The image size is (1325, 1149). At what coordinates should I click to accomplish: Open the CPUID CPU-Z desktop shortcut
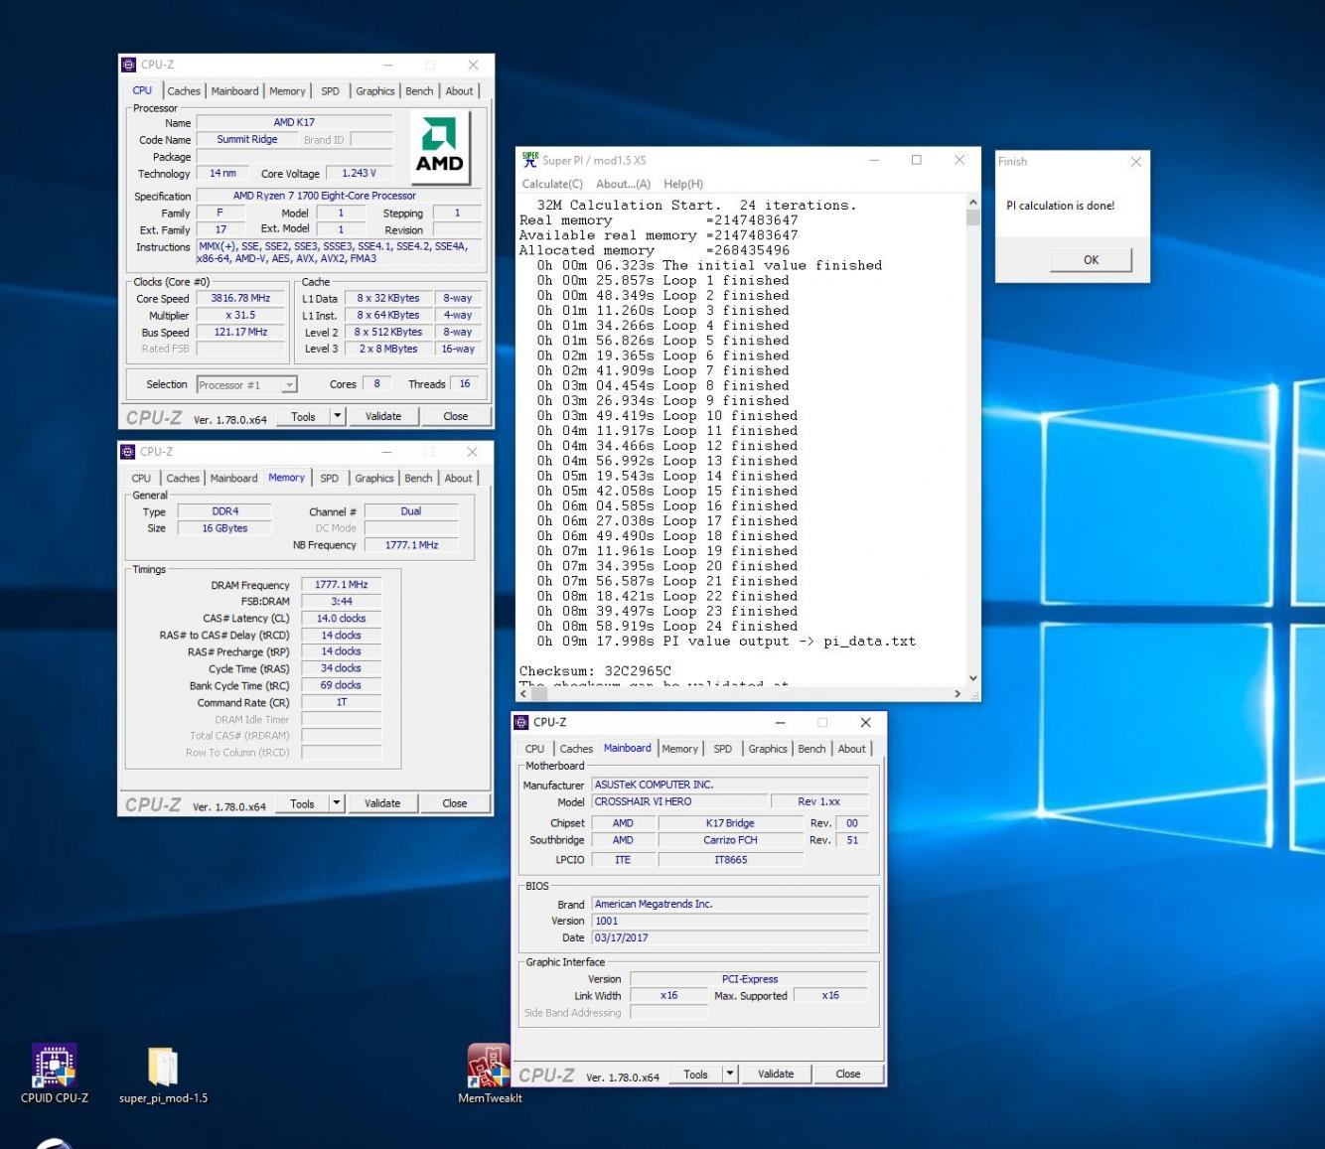pyautogui.click(x=54, y=1067)
